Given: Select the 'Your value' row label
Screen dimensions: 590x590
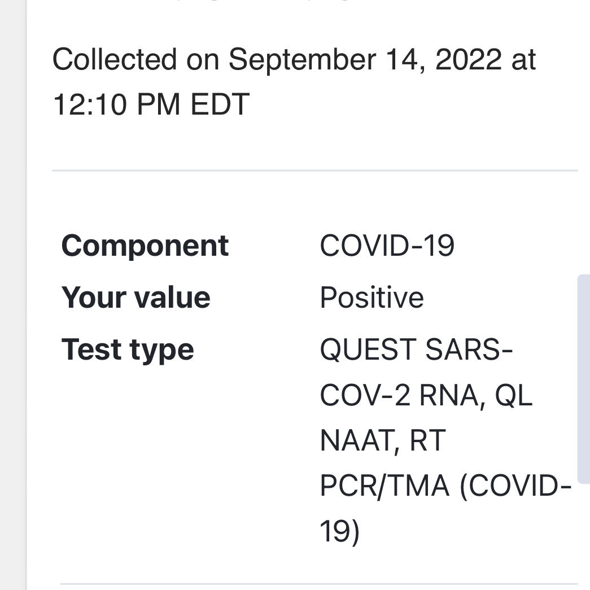Looking at the screenshot, I should [136, 298].
